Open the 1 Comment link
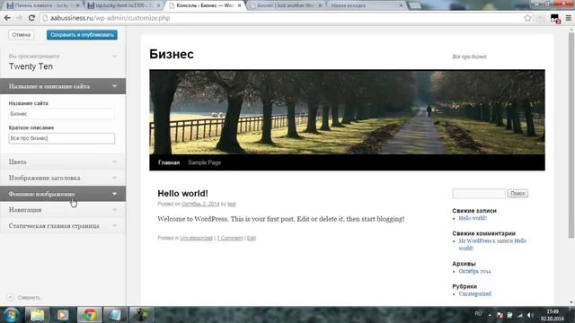This screenshot has width=575, height=323. click(x=230, y=238)
